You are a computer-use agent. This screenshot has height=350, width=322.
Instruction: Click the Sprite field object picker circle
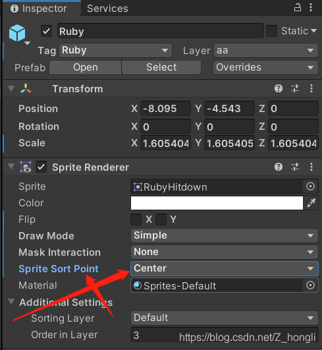310,187
